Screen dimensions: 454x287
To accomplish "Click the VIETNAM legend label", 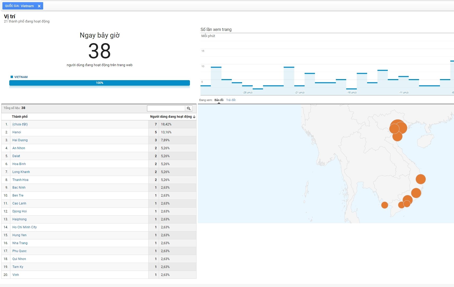I will (x=21, y=77).
